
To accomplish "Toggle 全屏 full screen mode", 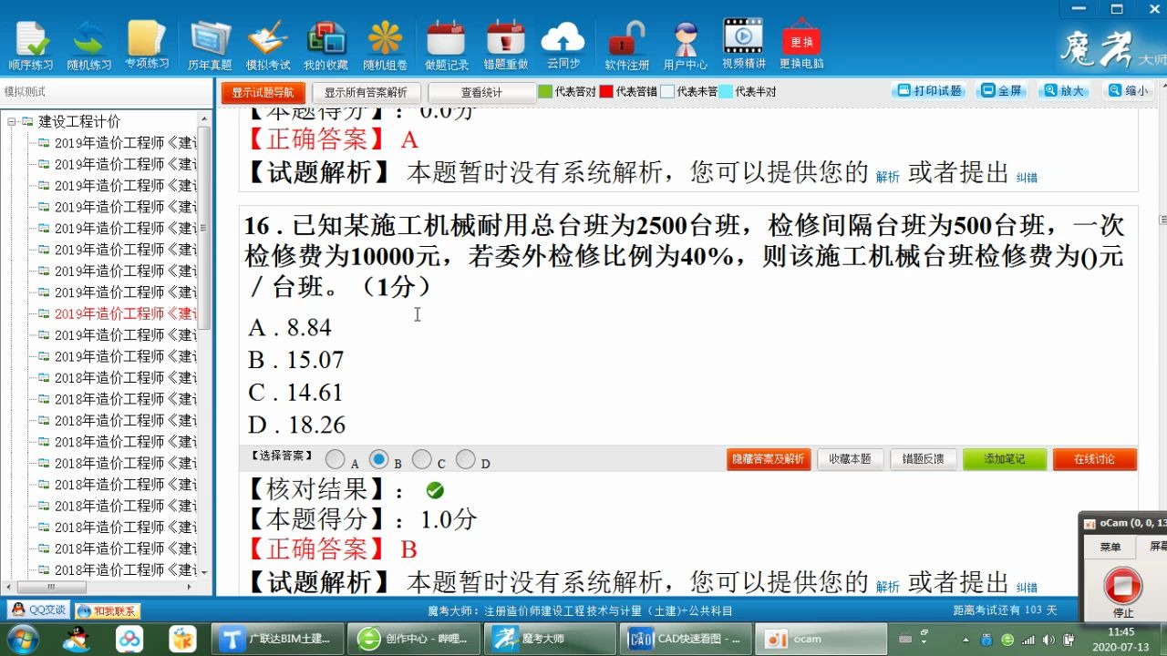I will point(1002,89).
